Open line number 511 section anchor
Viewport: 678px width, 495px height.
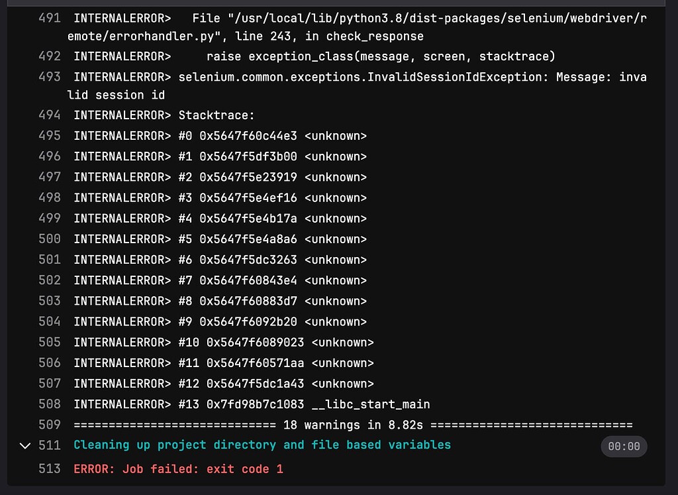tap(50, 445)
